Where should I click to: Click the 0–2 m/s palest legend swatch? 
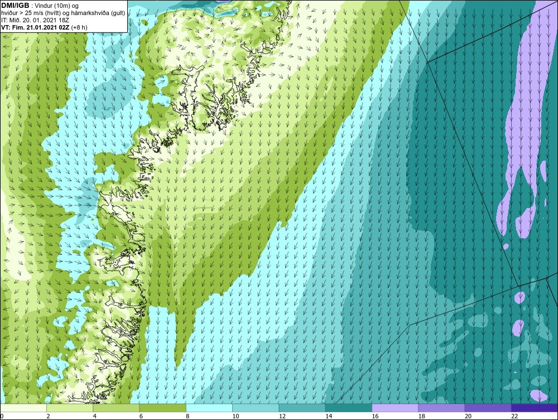click(x=23, y=408)
